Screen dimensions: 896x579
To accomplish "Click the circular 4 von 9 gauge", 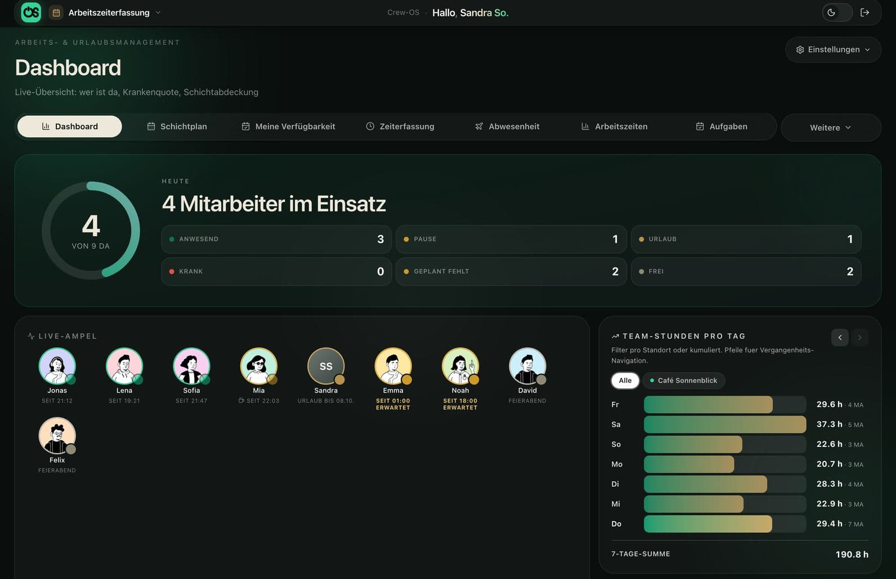I will (91, 230).
